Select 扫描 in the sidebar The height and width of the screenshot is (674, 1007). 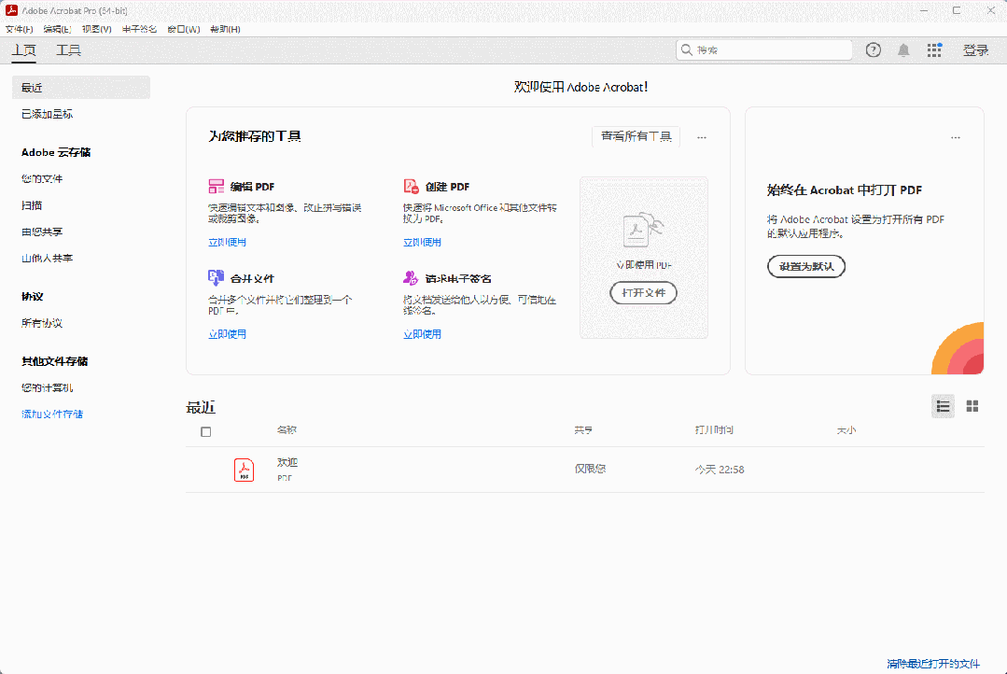[32, 205]
